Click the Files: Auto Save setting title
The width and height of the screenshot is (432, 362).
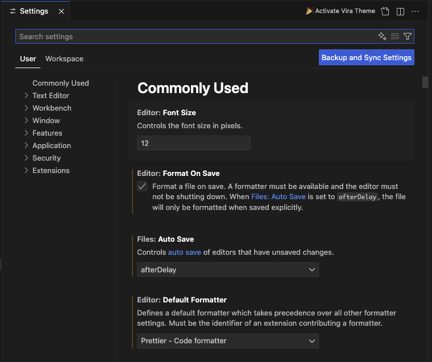(165, 239)
